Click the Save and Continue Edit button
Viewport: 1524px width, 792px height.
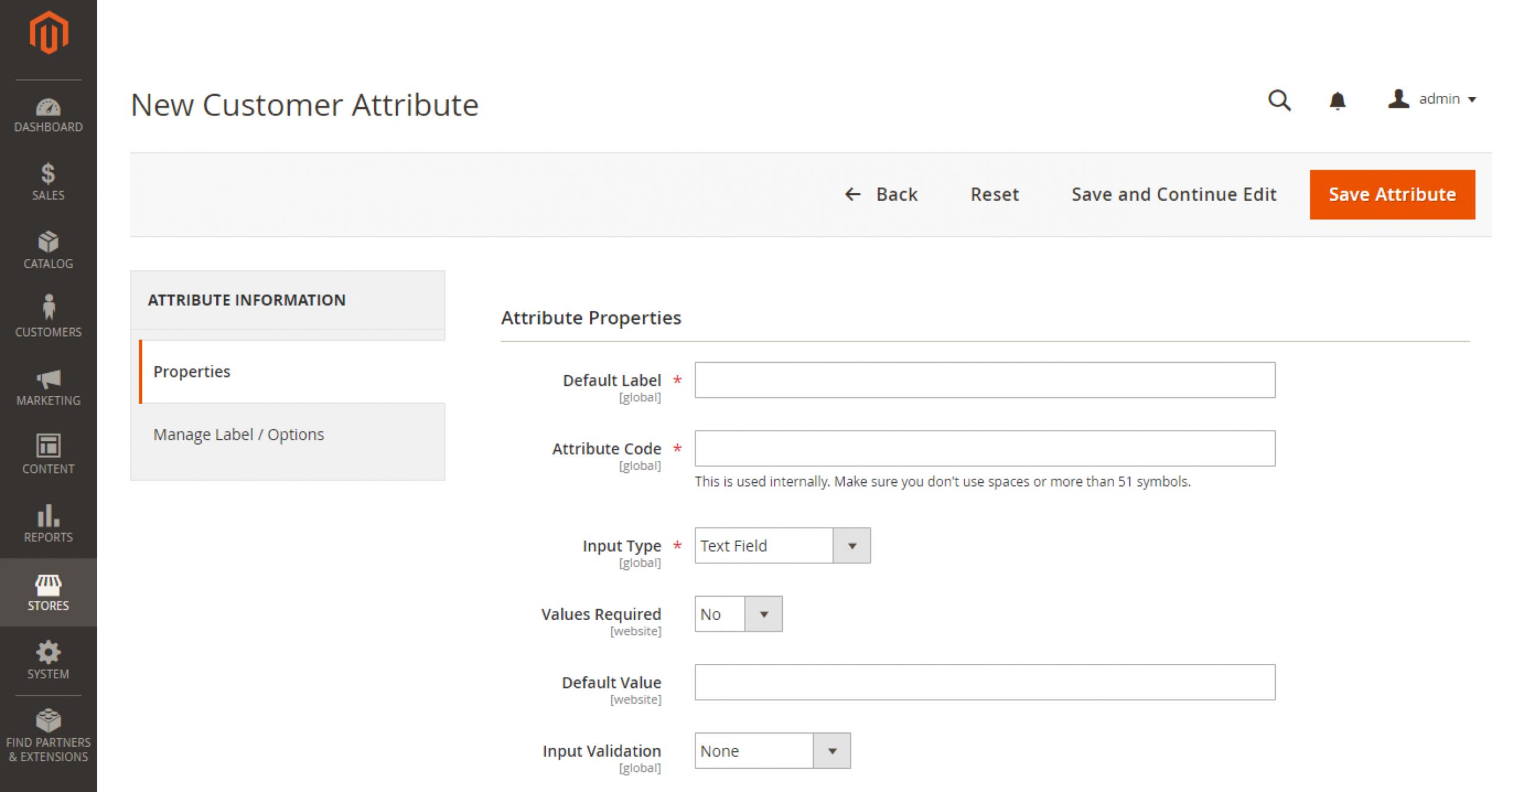(x=1173, y=195)
